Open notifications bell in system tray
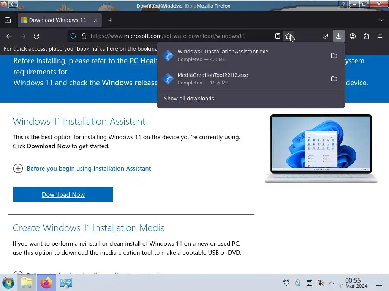Image resolution: width=389 pixels, height=291 pixels. pyautogui.click(x=286, y=283)
